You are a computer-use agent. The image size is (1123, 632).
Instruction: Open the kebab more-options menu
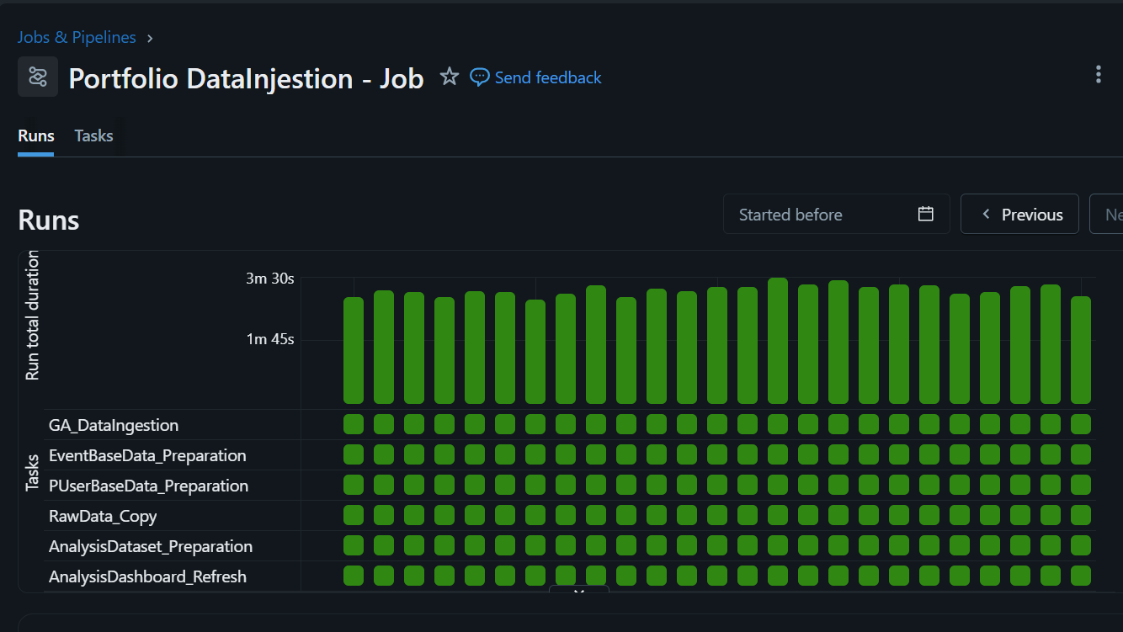1098,74
